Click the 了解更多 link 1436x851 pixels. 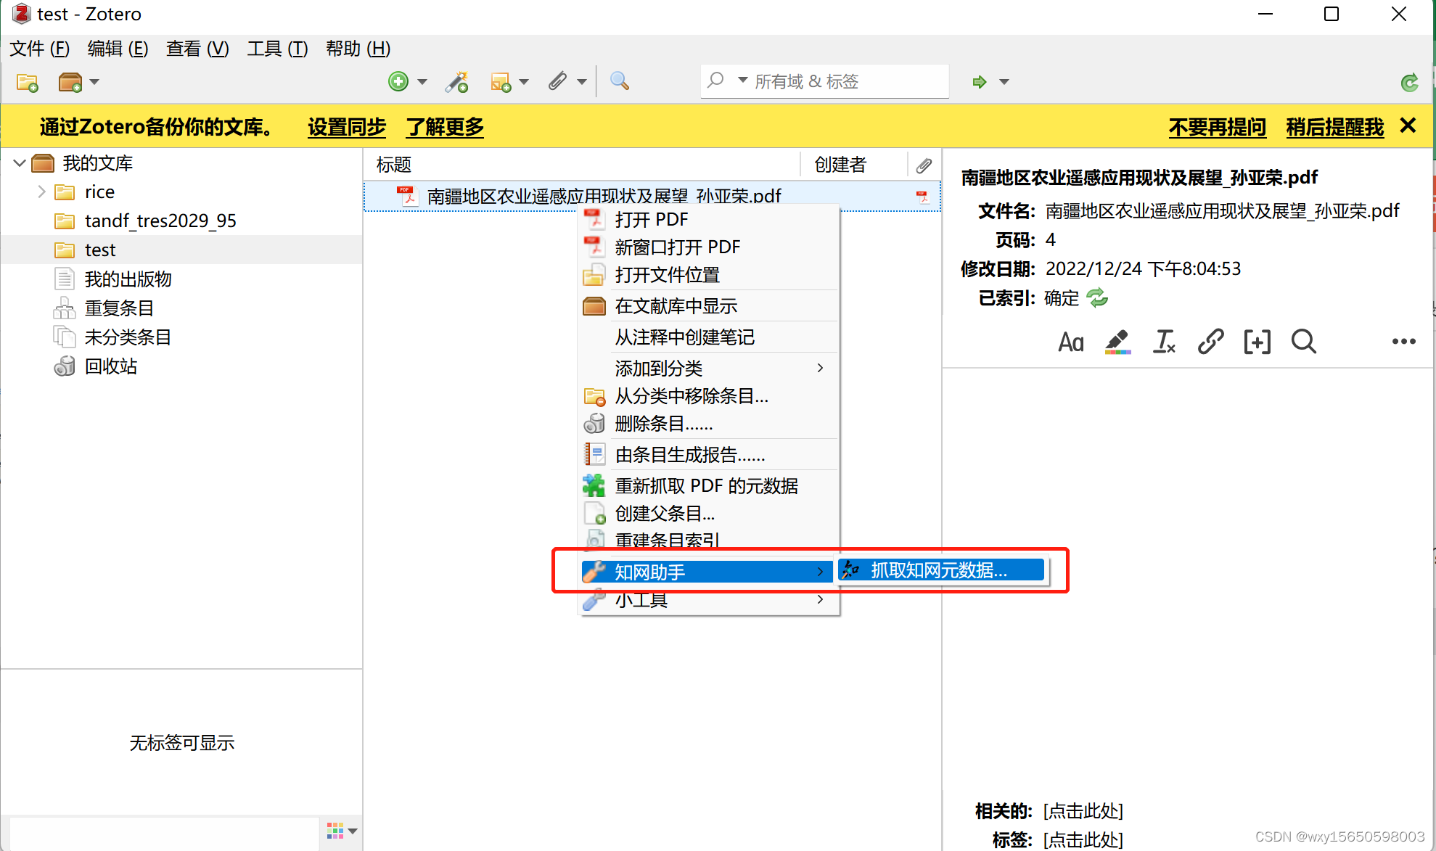(x=445, y=127)
